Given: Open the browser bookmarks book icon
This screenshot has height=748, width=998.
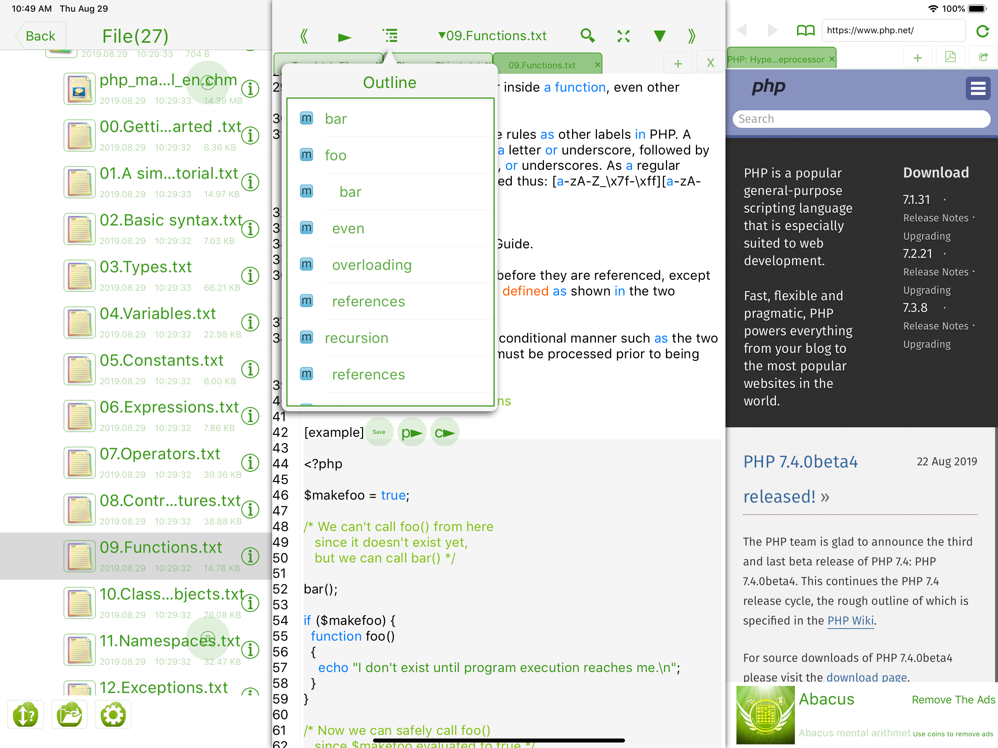Looking at the screenshot, I should point(805,31).
